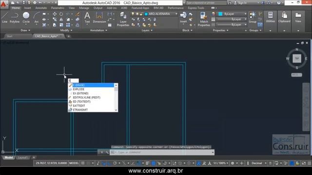Screen dimensions: 312x175
Task: Open the Insert ribbon tab
Action: [27, 8]
